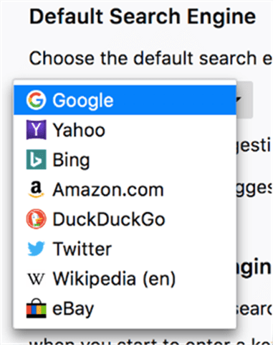Click the gray dropdown box behind the list
The width and height of the screenshot is (273, 345).
[x=244, y=100]
